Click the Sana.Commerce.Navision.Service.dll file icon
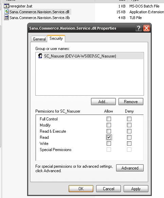This screenshot has height=198, width=164. pos(6,12)
